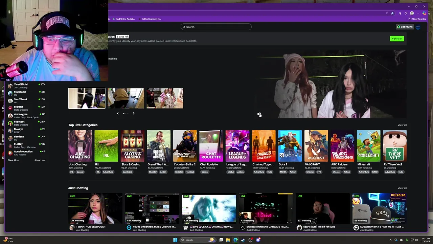Open the Slots & Casino category card
Screen dimensions: 433x244
(x=132, y=146)
